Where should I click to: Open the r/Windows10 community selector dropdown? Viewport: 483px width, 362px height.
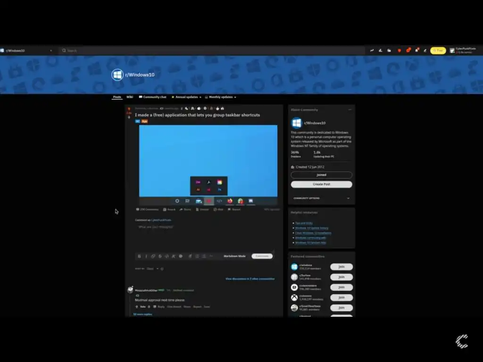click(x=26, y=50)
